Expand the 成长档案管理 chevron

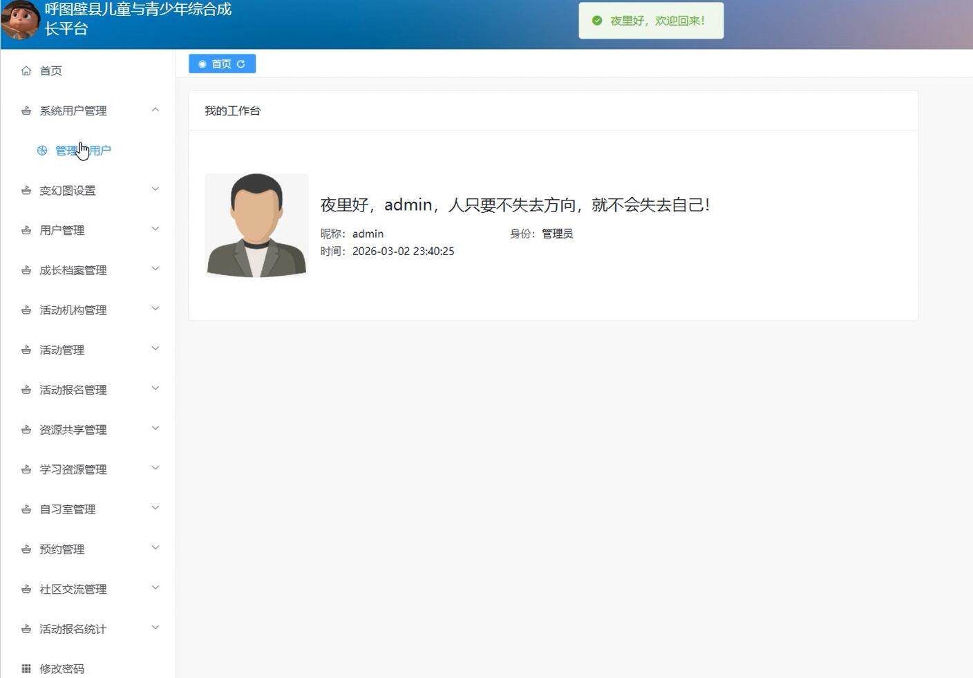(x=155, y=269)
